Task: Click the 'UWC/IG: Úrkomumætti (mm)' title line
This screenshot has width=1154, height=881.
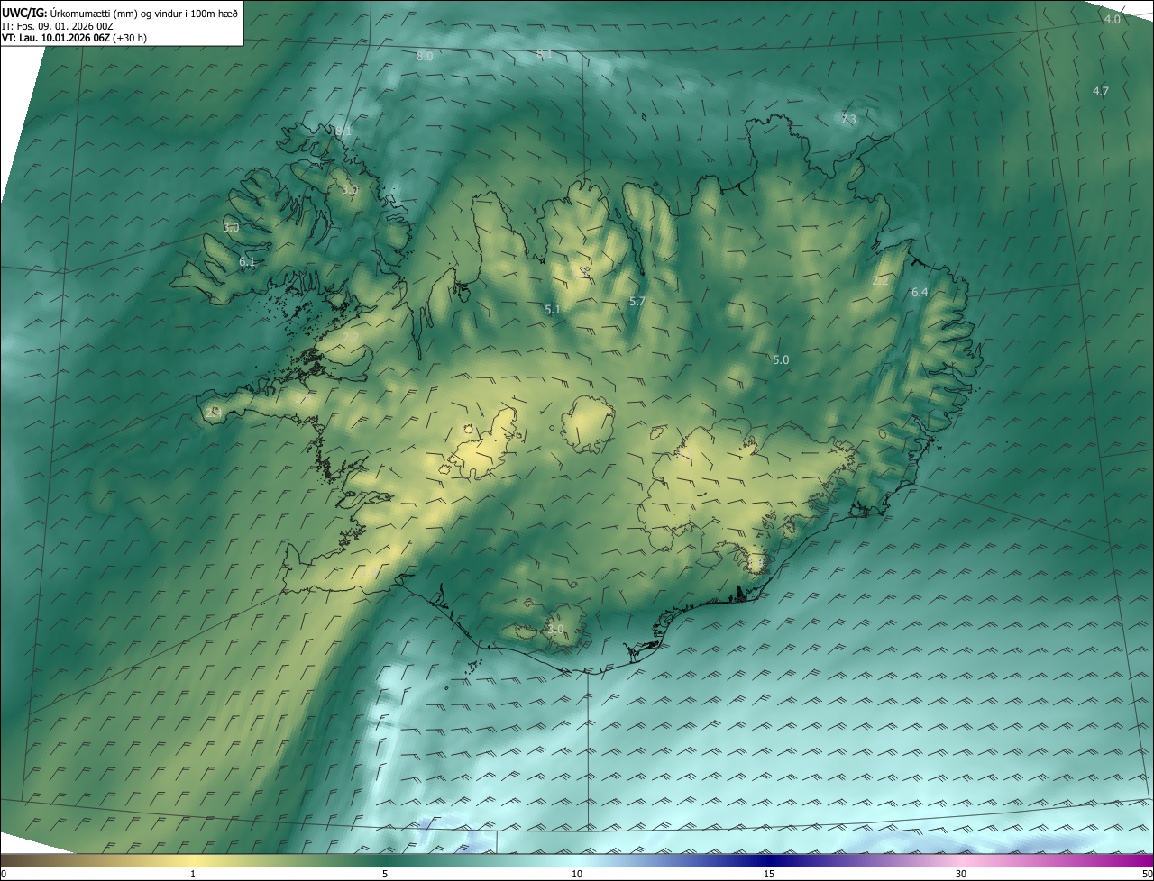Action: [x=120, y=13]
